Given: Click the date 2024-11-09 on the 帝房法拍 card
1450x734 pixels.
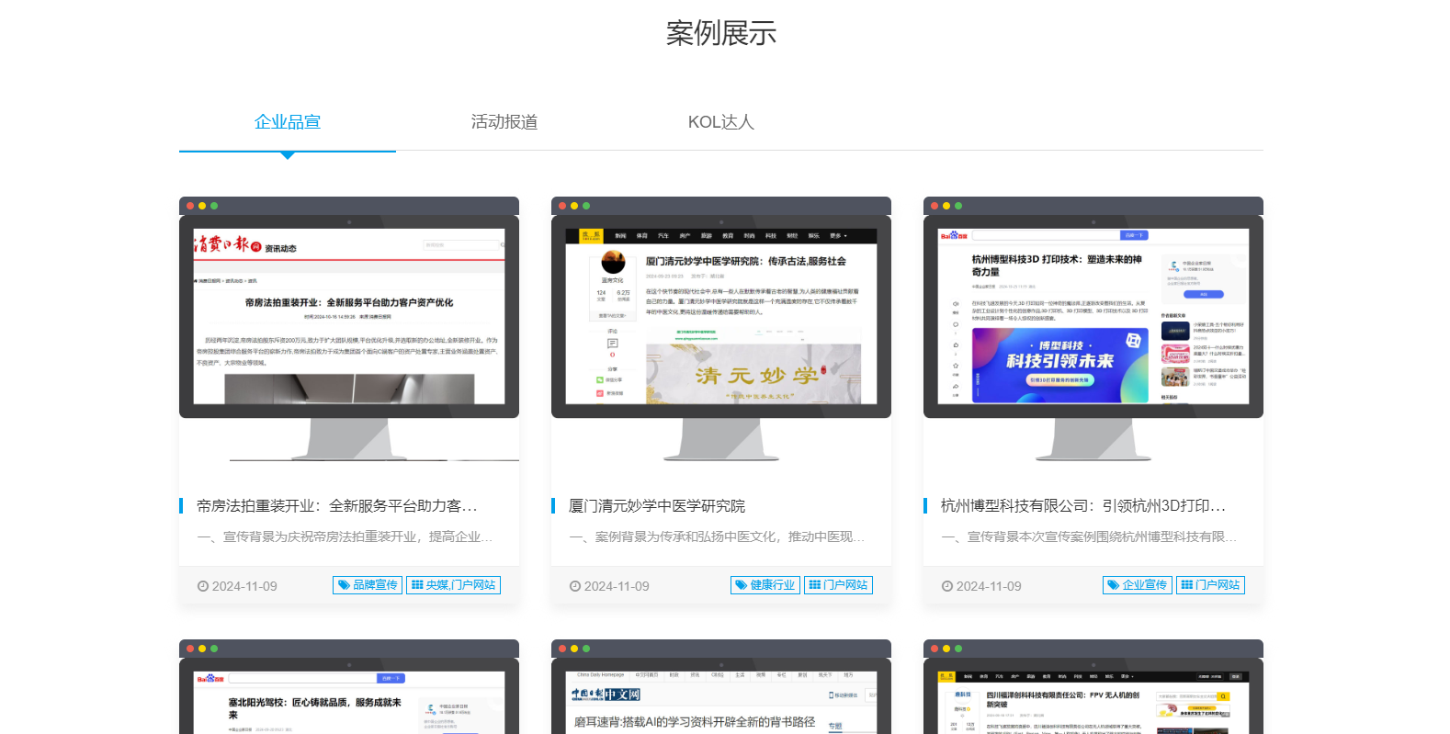Looking at the screenshot, I should (244, 586).
